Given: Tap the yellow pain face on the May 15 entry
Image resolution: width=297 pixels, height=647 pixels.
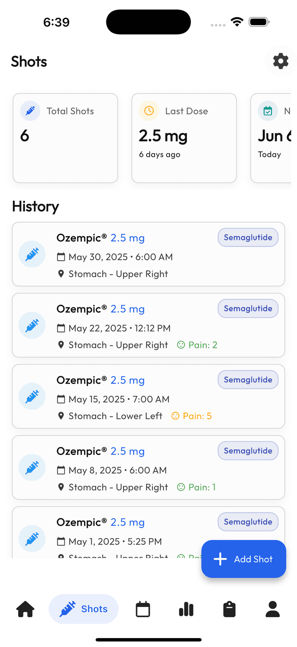Looking at the screenshot, I should pyautogui.click(x=176, y=416).
